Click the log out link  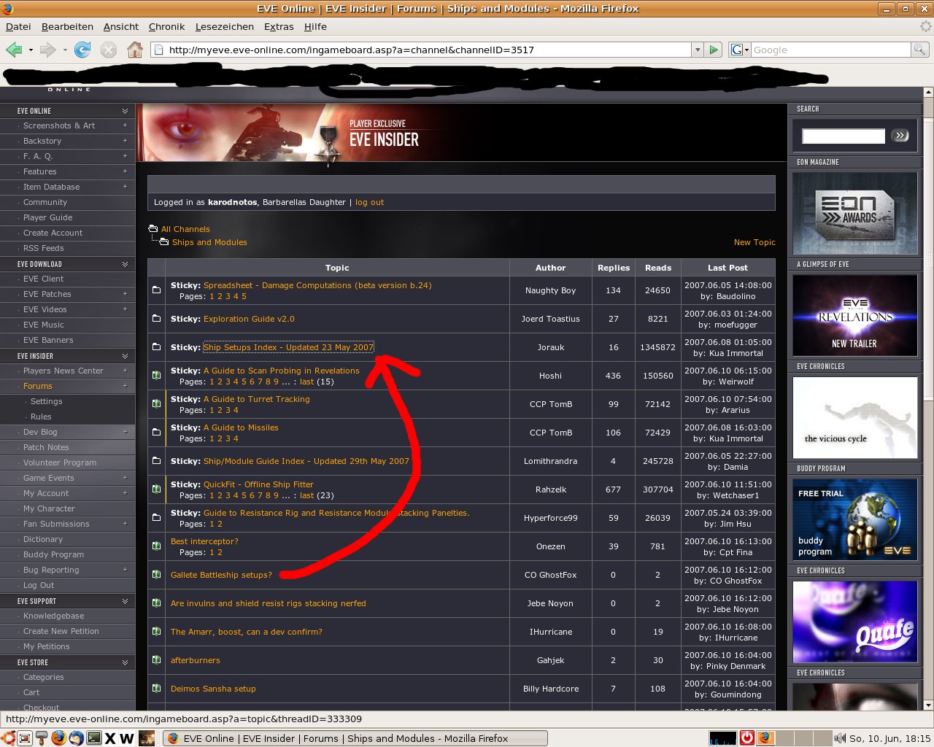click(369, 202)
